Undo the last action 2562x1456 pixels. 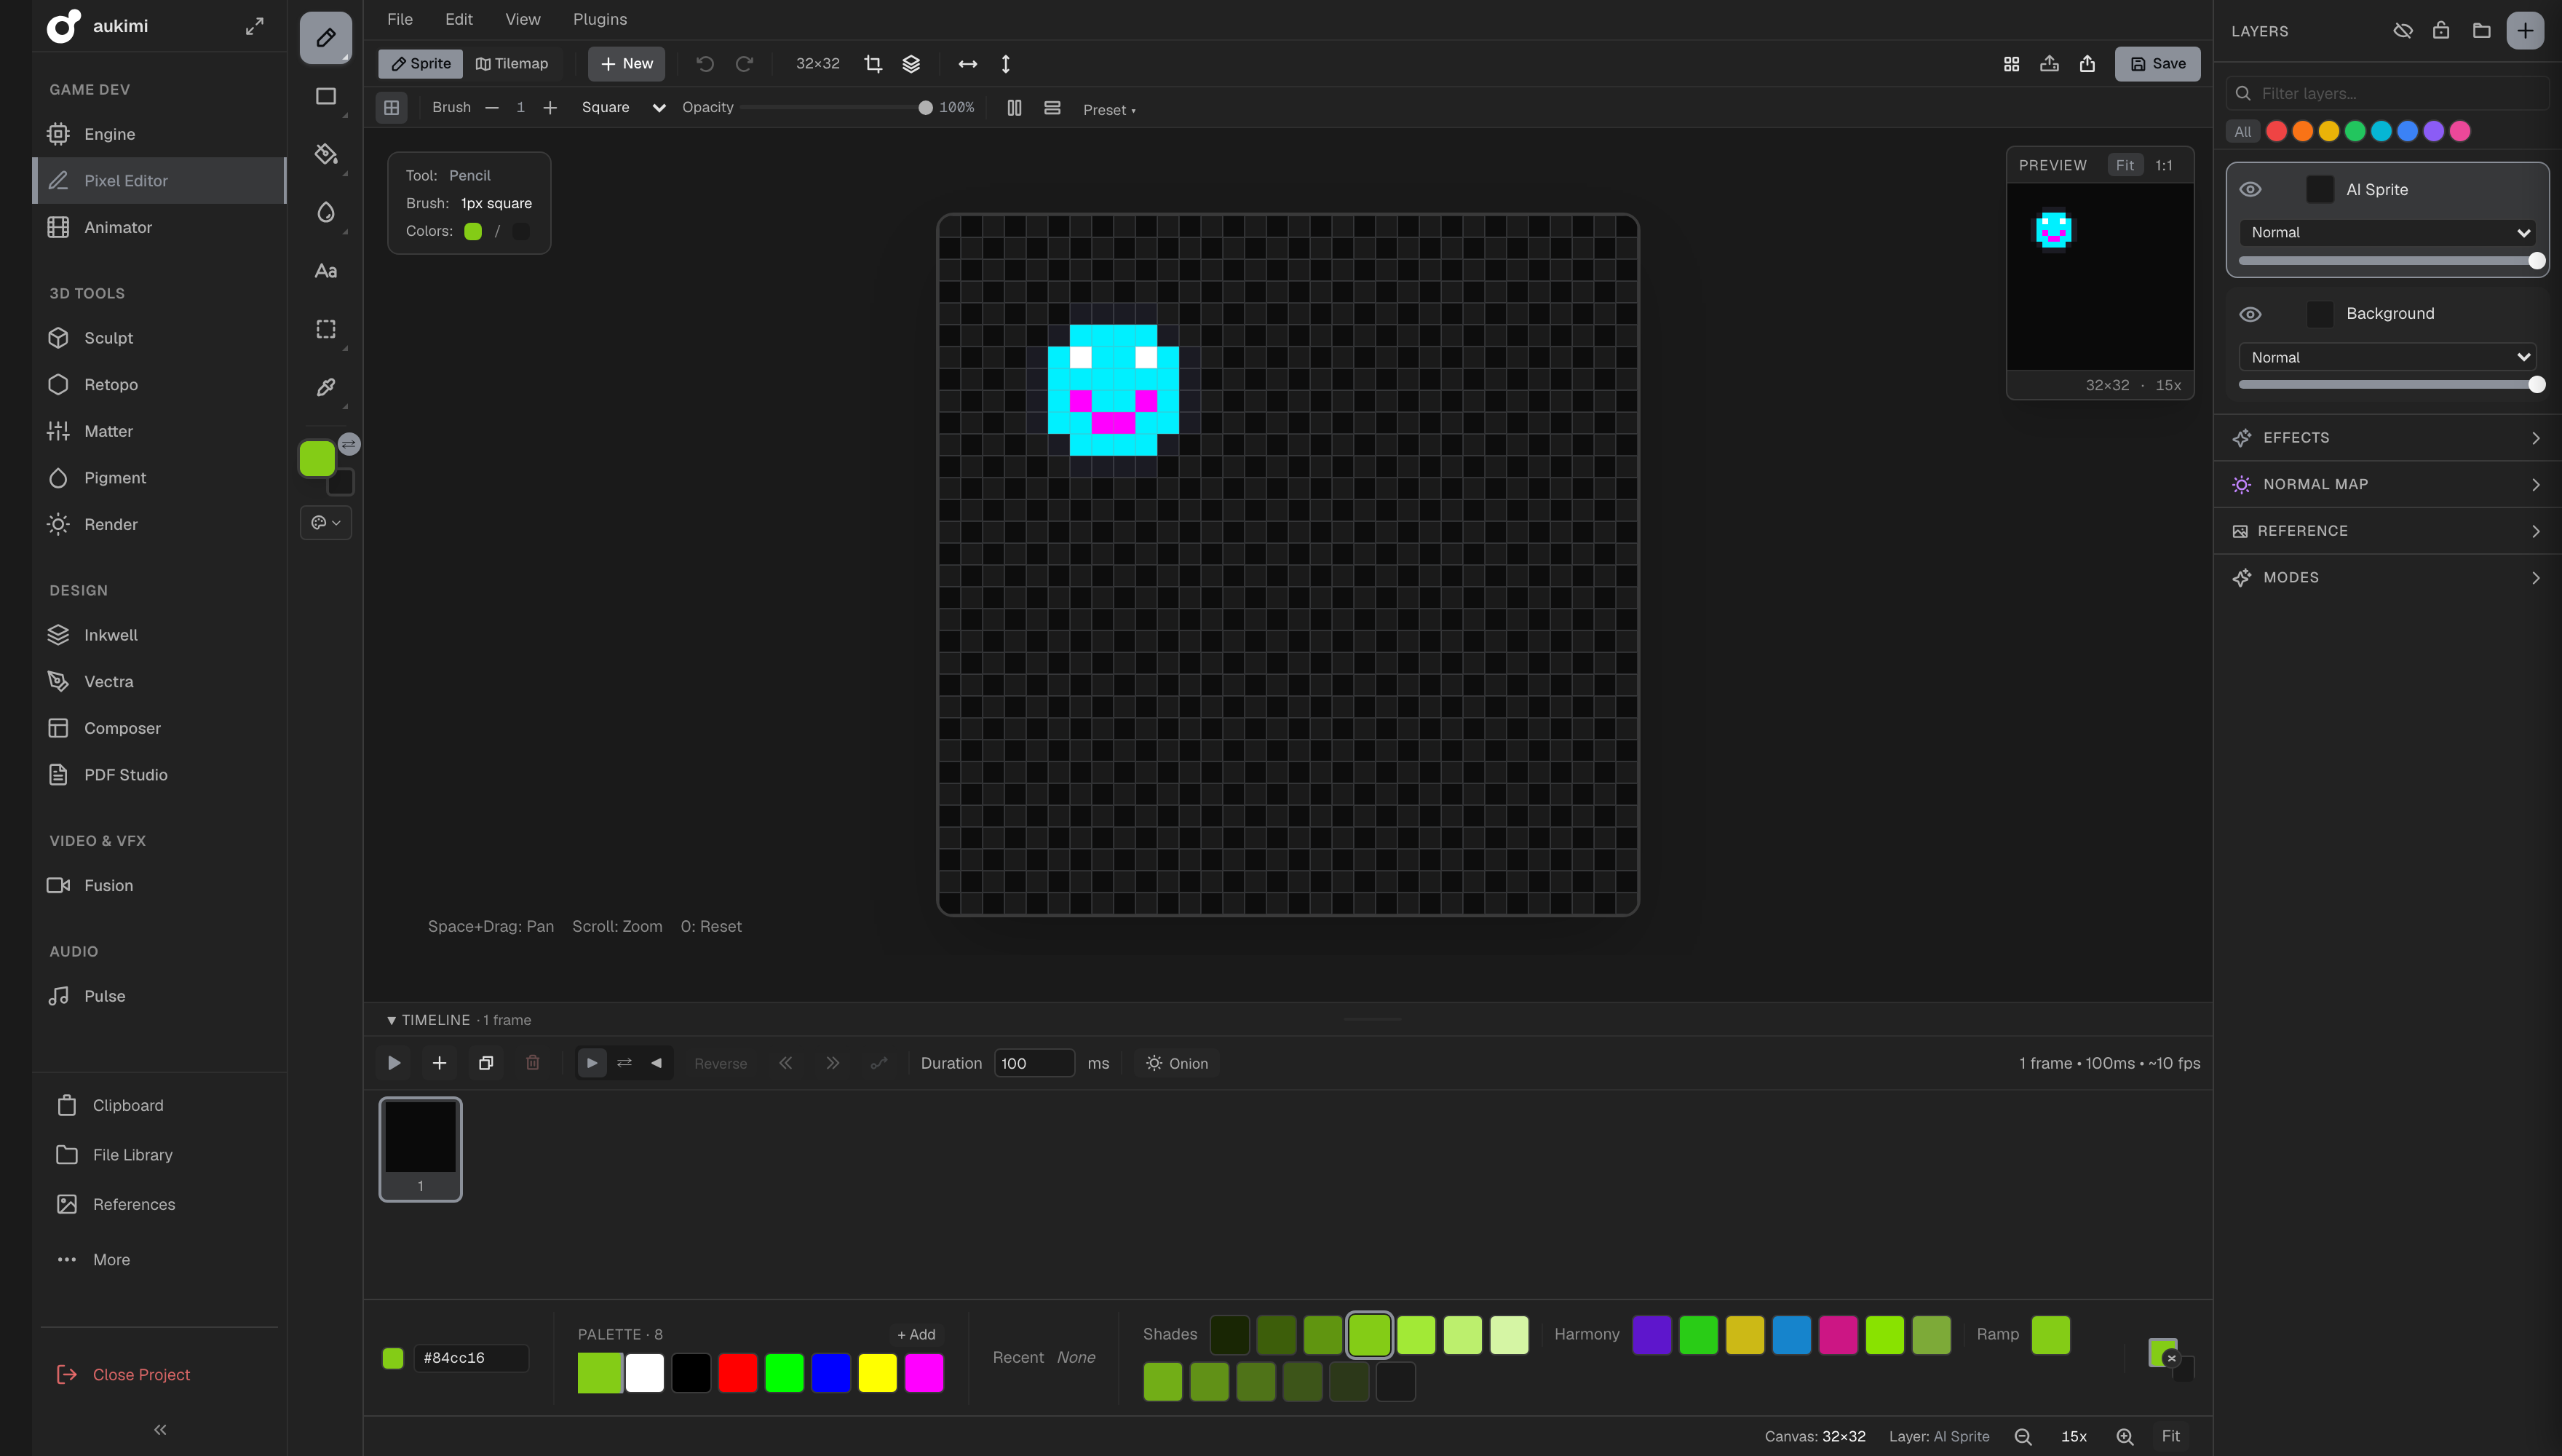[x=705, y=64]
